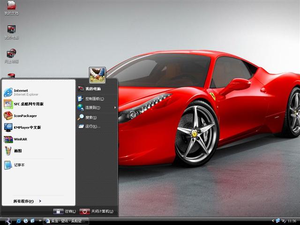The width and height of the screenshot is (300, 225).
Task: Open 控制面板(C) from the Start menu
Action: [97, 99]
